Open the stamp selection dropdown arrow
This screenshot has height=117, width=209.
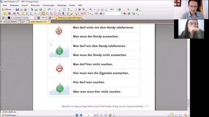tap(90, 14)
